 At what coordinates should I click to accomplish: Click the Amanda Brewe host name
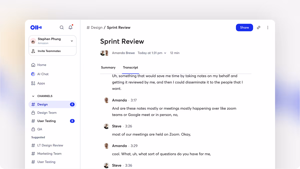click(x=123, y=53)
